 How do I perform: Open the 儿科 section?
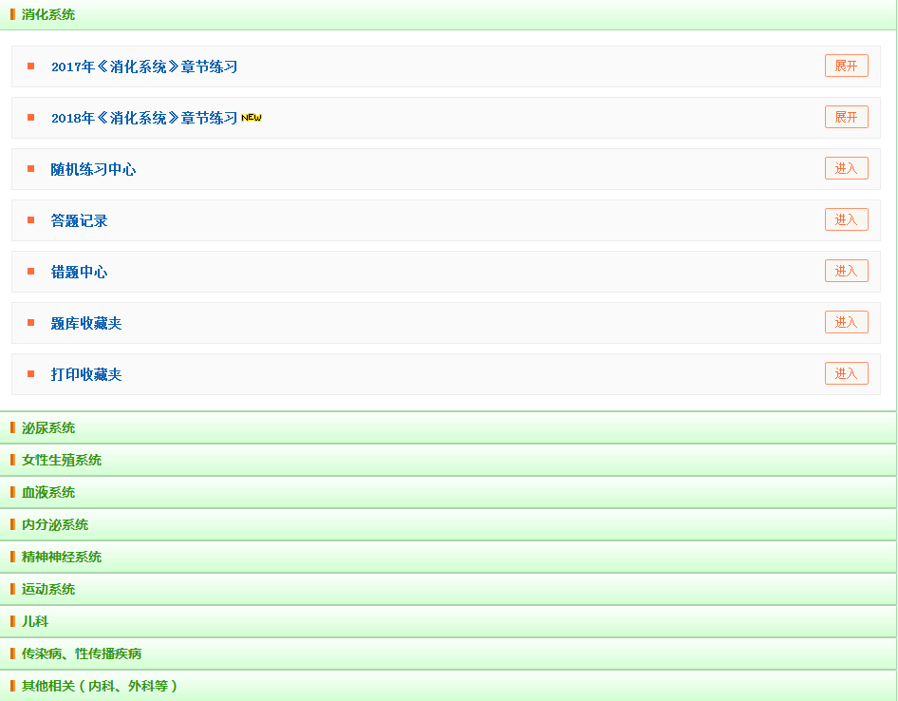pyautogui.click(x=35, y=621)
